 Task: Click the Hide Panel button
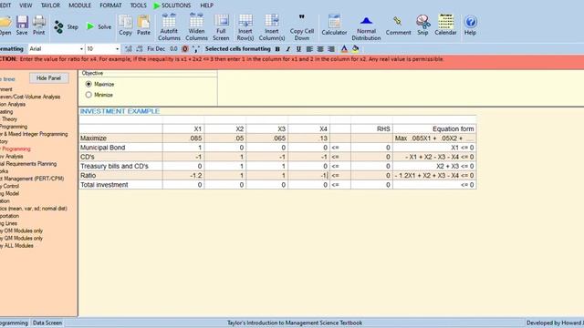[x=48, y=78]
